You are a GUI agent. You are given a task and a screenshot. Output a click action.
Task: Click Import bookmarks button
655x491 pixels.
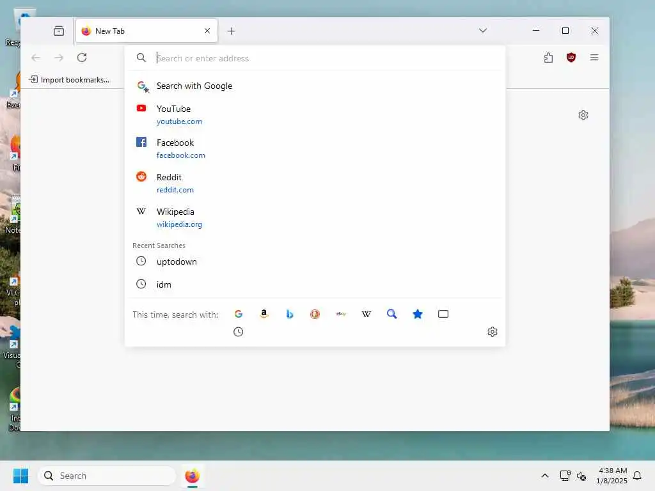(x=69, y=80)
